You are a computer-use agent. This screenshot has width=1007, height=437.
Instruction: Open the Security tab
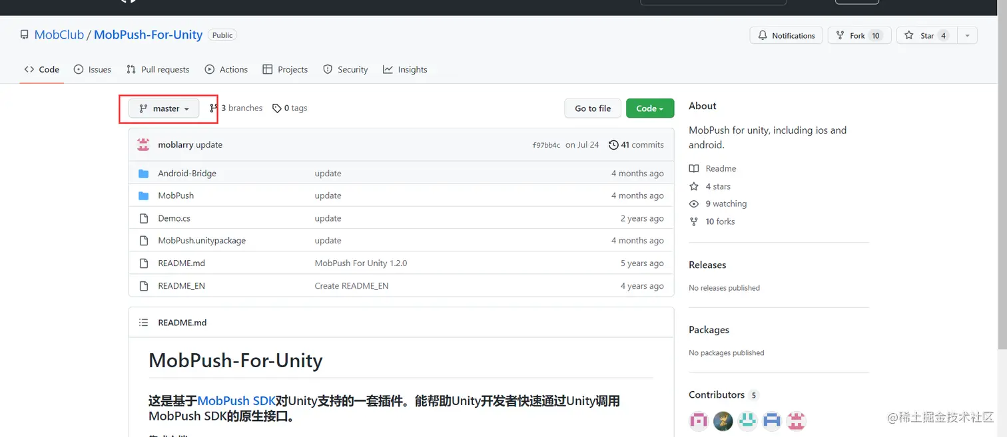click(x=345, y=69)
